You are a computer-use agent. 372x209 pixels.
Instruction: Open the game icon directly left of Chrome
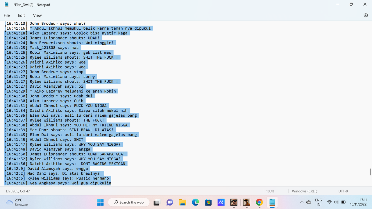click(x=246, y=202)
